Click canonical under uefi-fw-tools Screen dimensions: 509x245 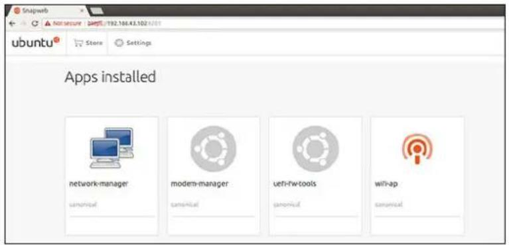[287, 205]
